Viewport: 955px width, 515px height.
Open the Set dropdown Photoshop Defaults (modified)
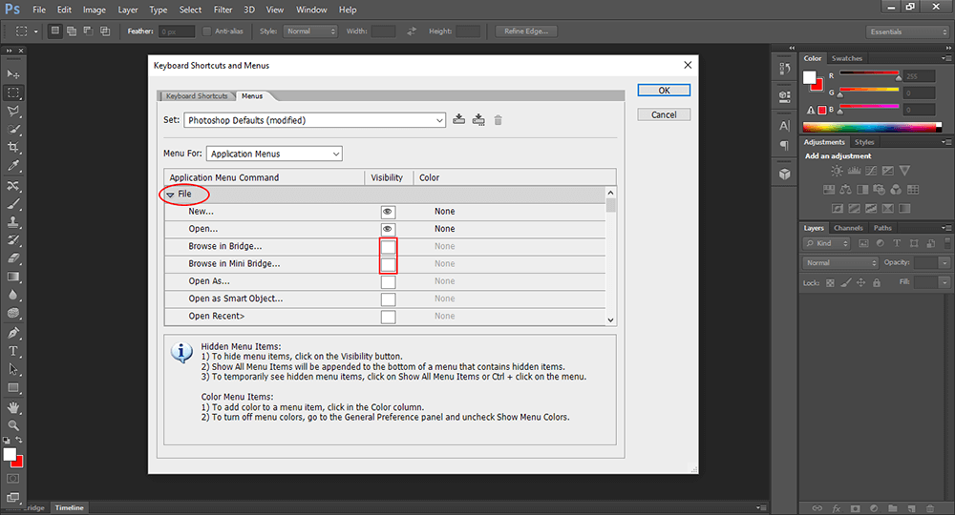[x=315, y=120]
